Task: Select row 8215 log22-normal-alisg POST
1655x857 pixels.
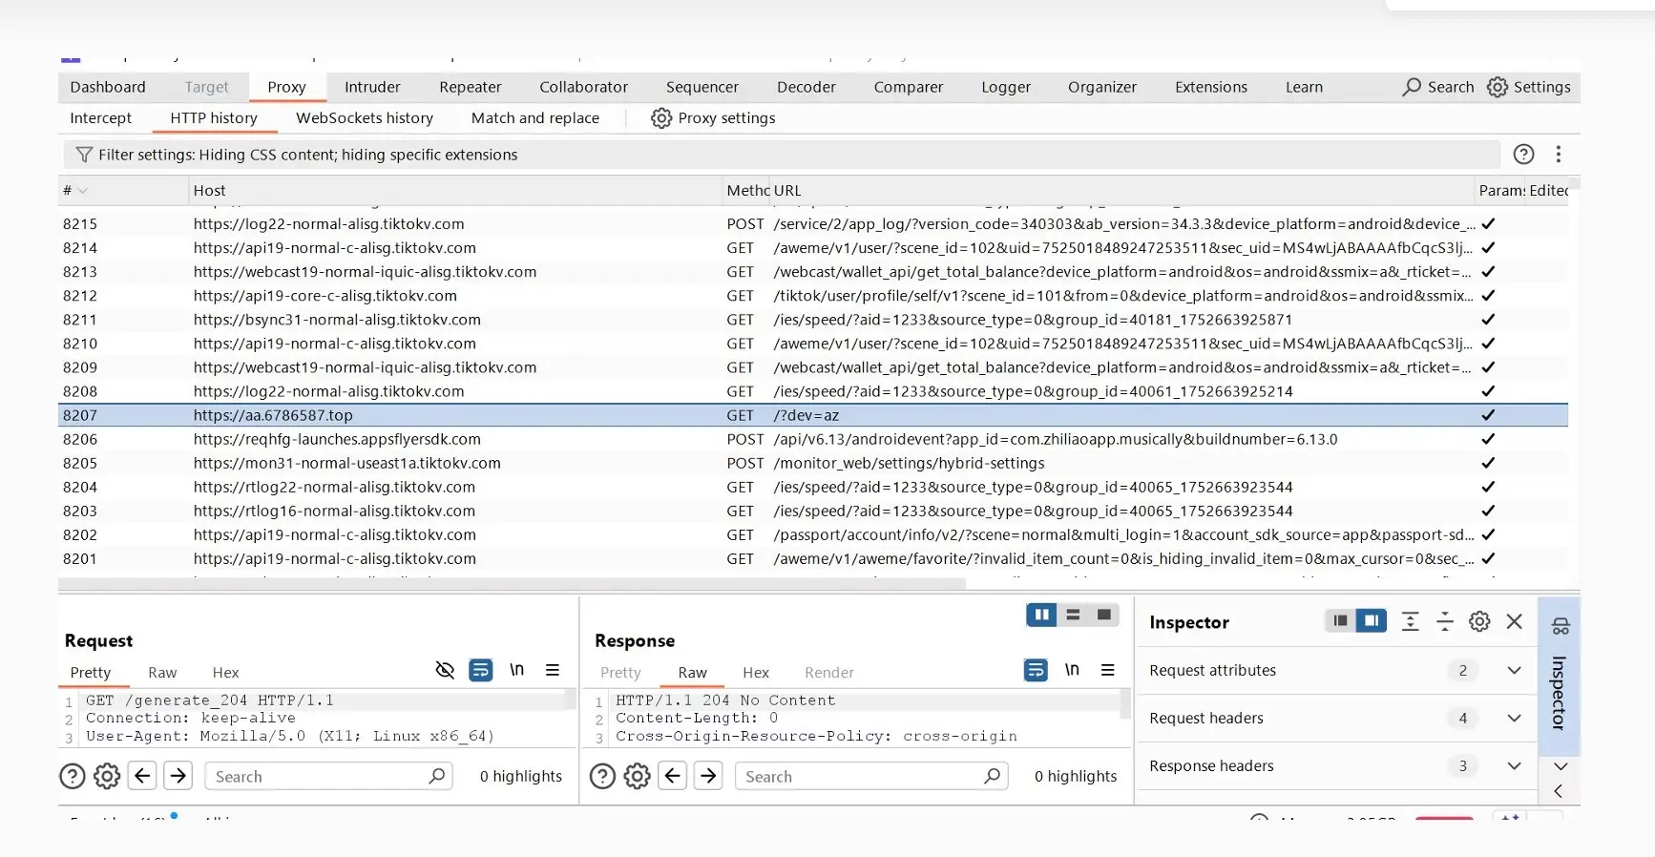Action: coord(813,223)
